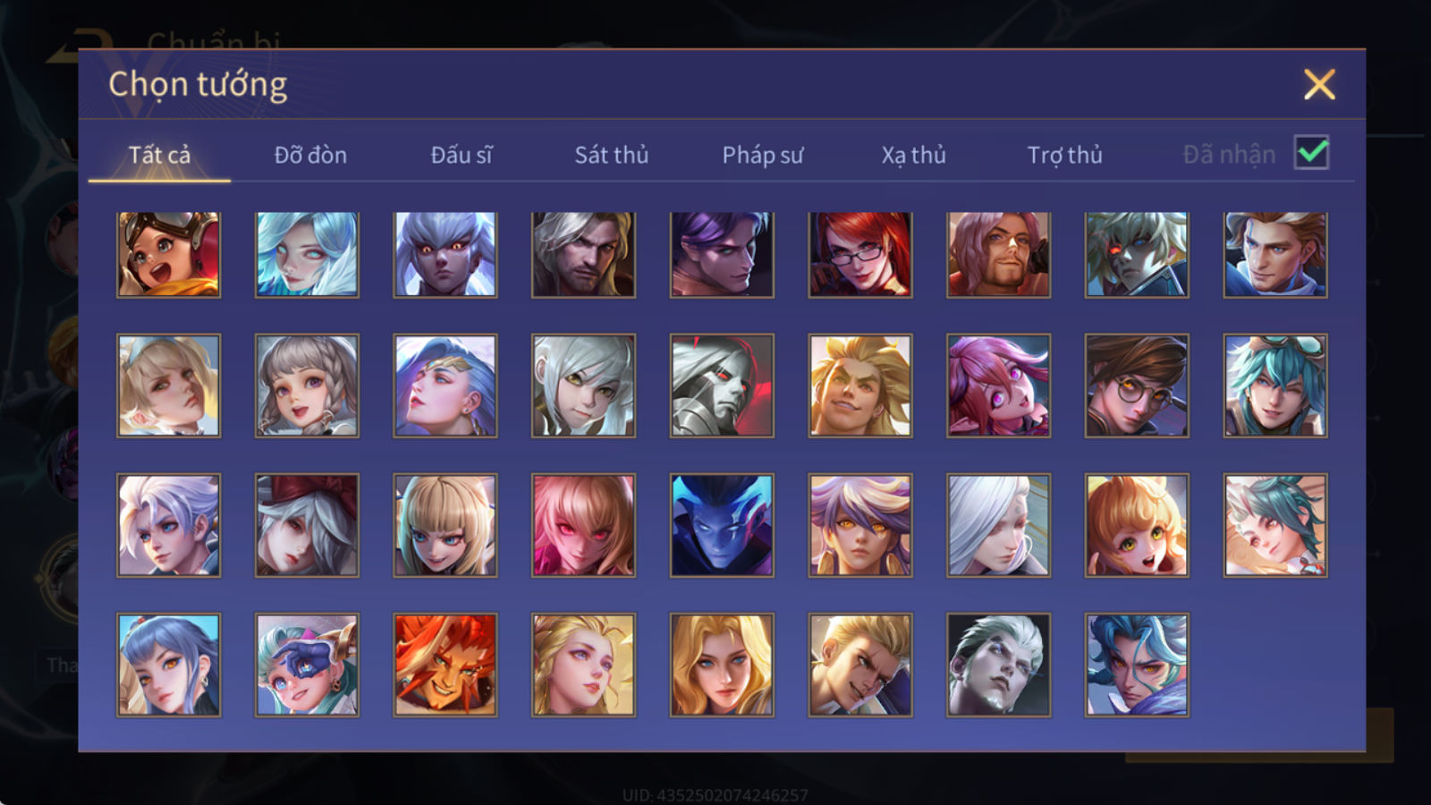The width and height of the screenshot is (1431, 805).
Task: Filter heroes by Xạ thủ tab
Action: [913, 155]
